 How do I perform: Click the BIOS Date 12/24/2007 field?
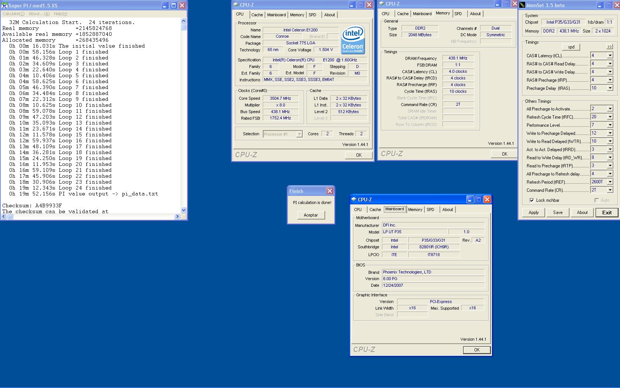click(433, 285)
